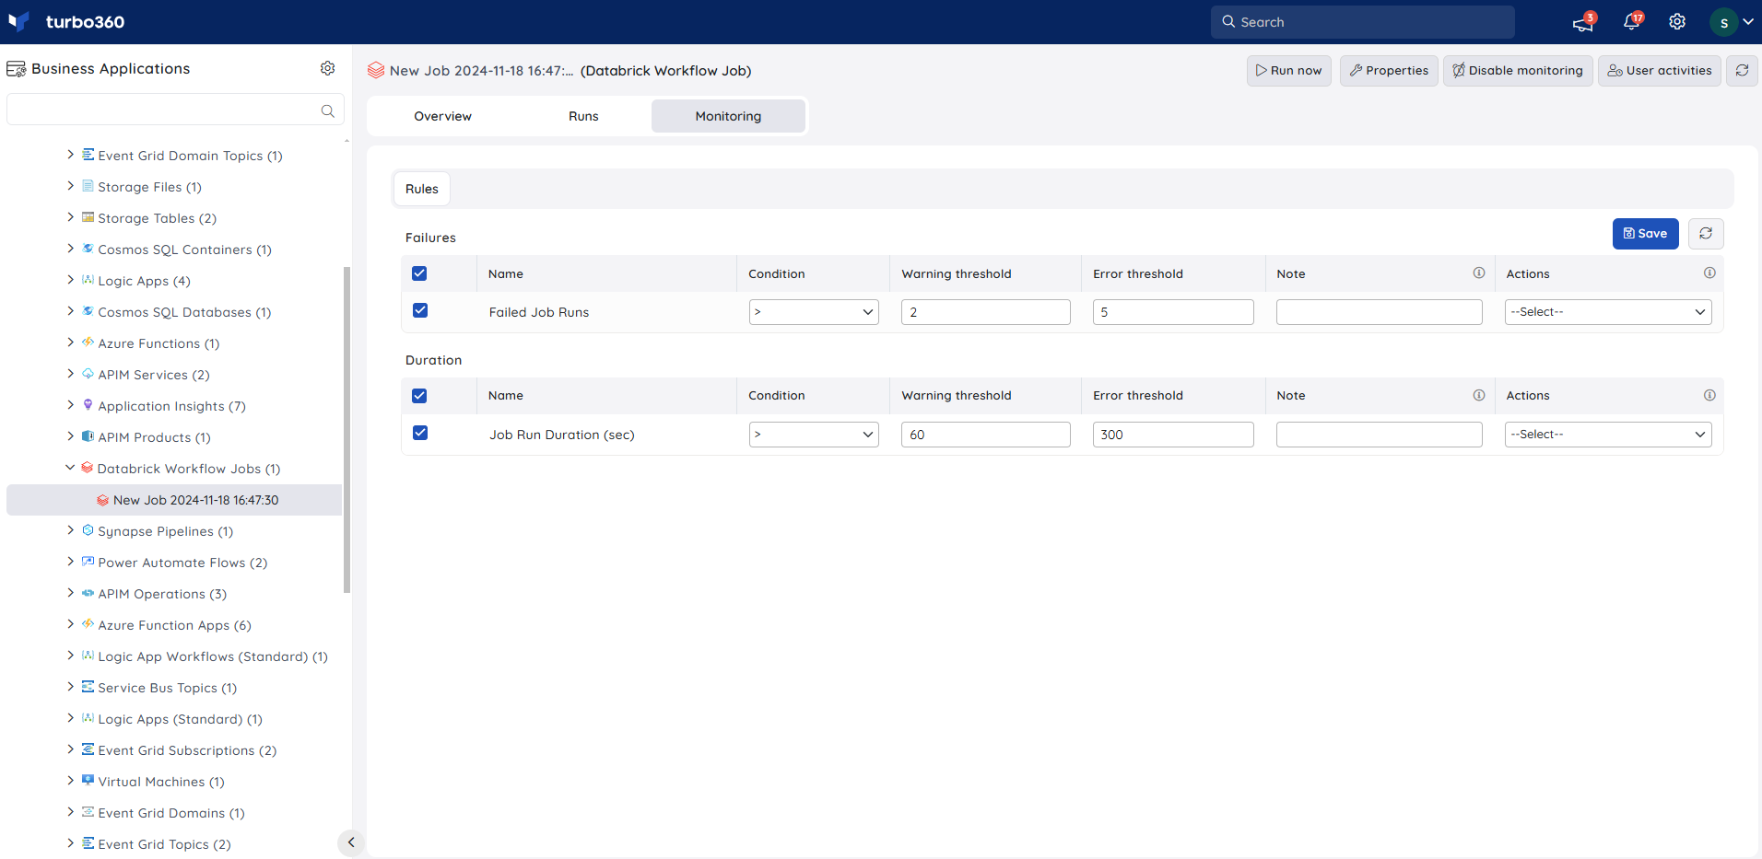Click the top bar Search field
The image size is (1762, 859).
(1362, 22)
